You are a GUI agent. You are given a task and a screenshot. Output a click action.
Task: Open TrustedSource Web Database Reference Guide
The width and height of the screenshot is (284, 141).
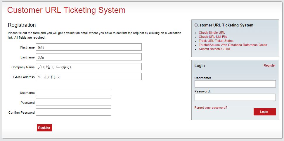pyautogui.click(x=233, y=45)
